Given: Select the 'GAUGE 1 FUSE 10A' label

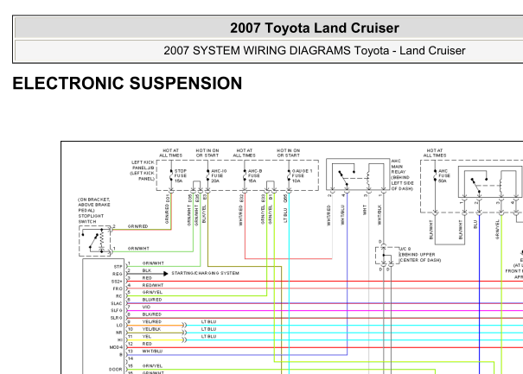Looking at the screenshot, I should 302,175.
